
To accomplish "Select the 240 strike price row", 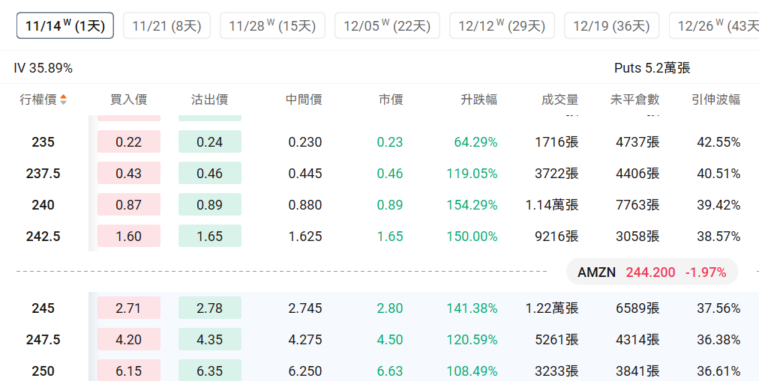I will (x=43, y=205).
